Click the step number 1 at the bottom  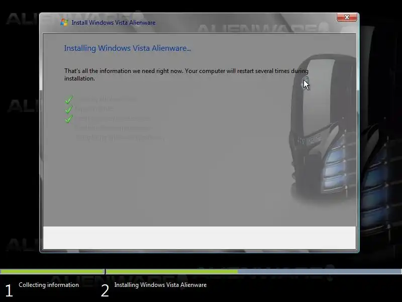pyautogui.click(x=9, y=291)
